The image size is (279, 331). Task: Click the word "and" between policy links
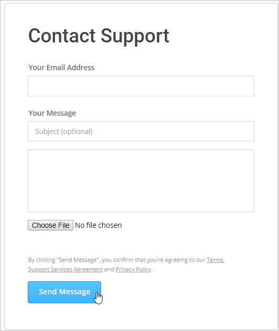point(109,269)
